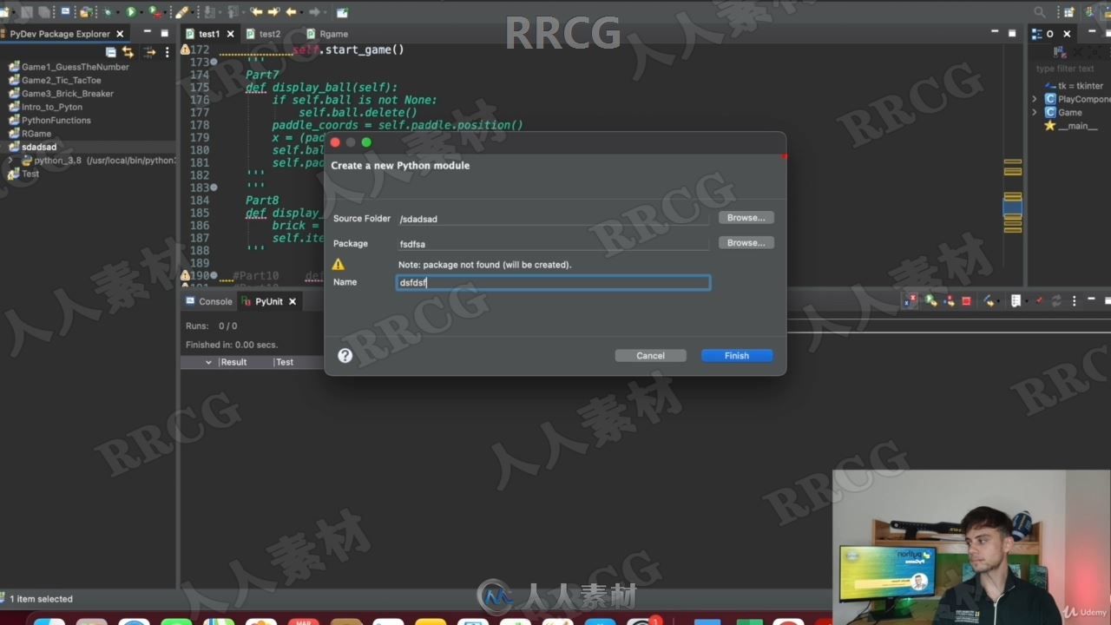Click the highlighter/search annotation toolbar icon
Screen dimensions: 1111x625
[181, 11]
